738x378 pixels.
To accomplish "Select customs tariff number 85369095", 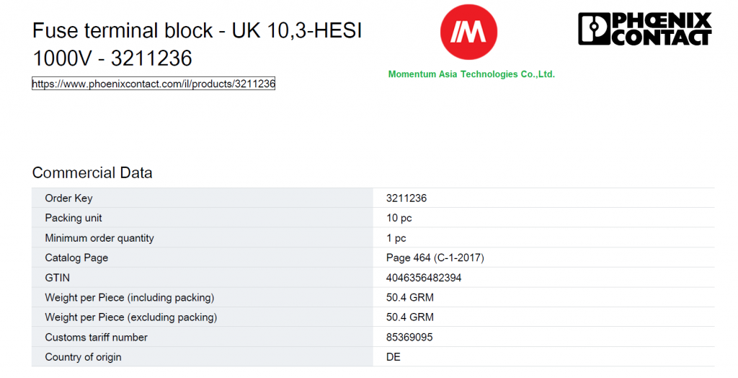I will [x=409, y=337].
